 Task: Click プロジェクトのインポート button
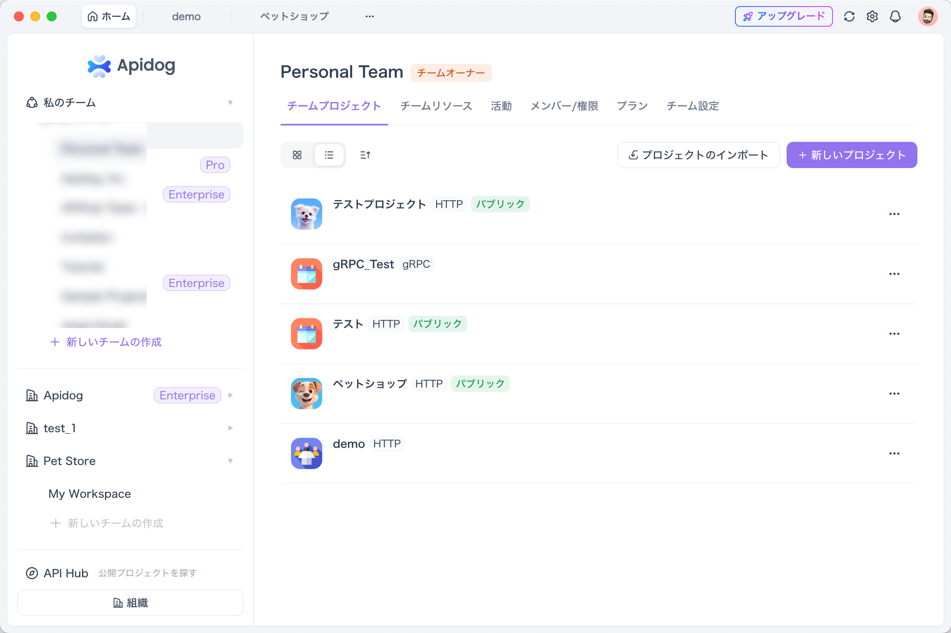[x=698, y=155]
